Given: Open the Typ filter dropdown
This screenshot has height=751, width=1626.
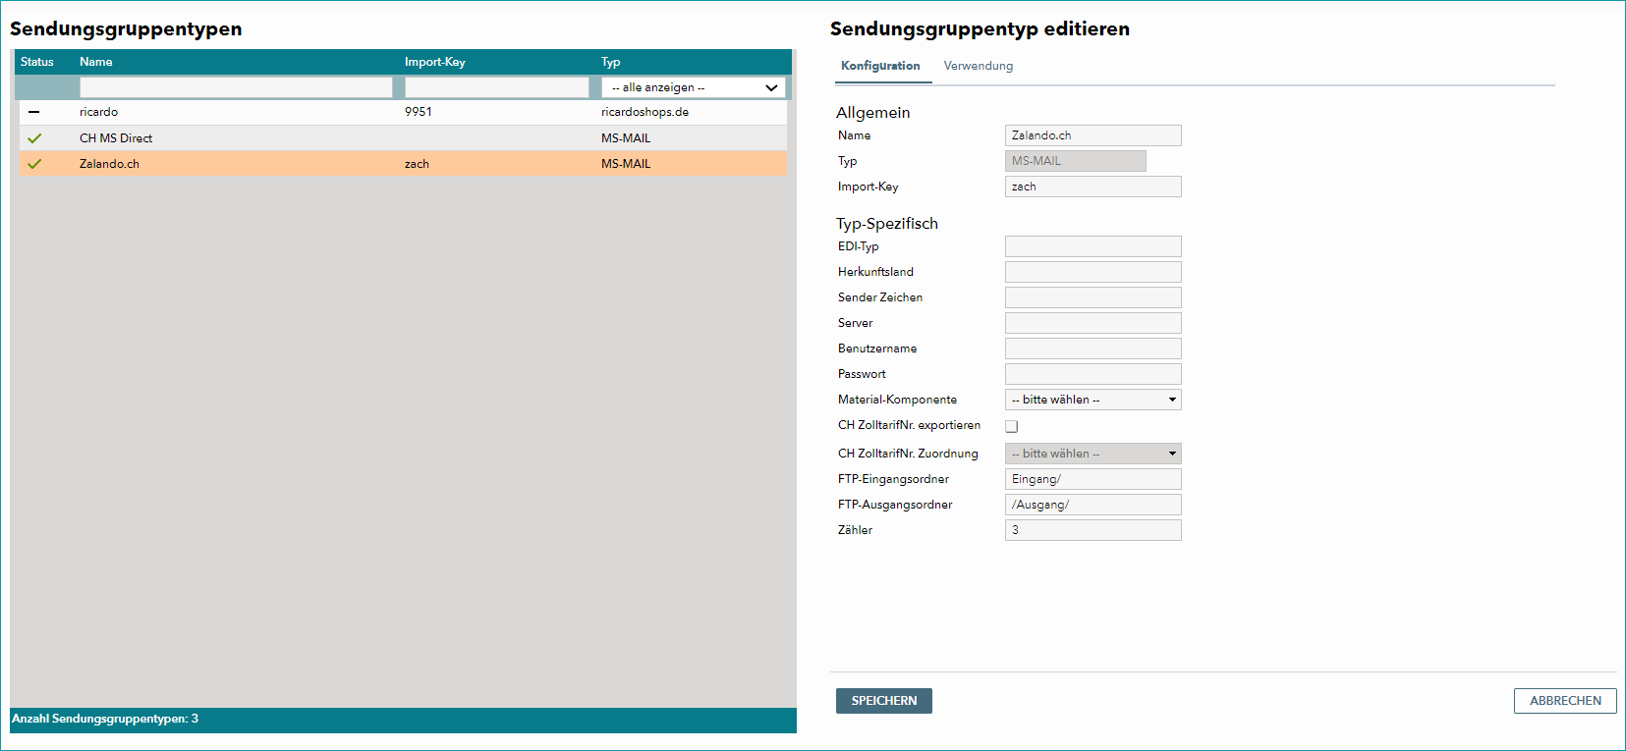Looking at the screenshot, I should (x=694, y=87).
